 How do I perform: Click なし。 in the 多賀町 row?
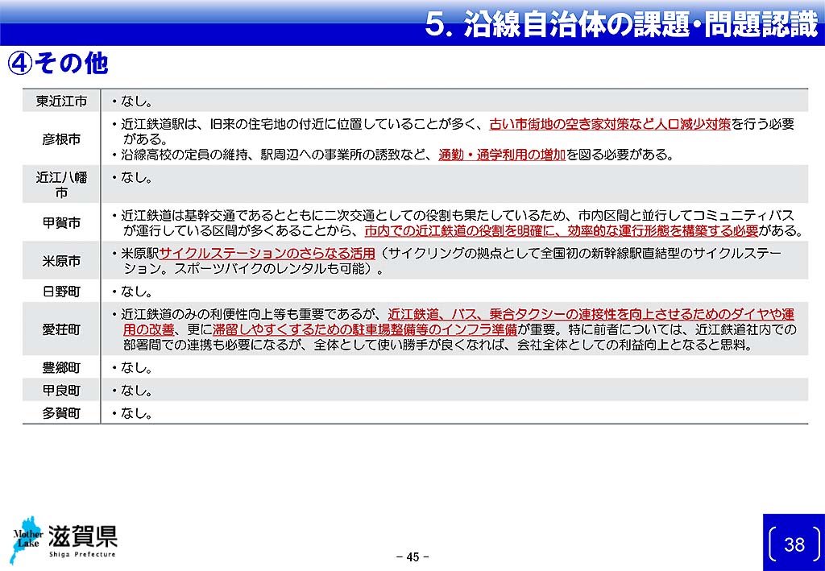pyautogui.click(x=136, y=413)
